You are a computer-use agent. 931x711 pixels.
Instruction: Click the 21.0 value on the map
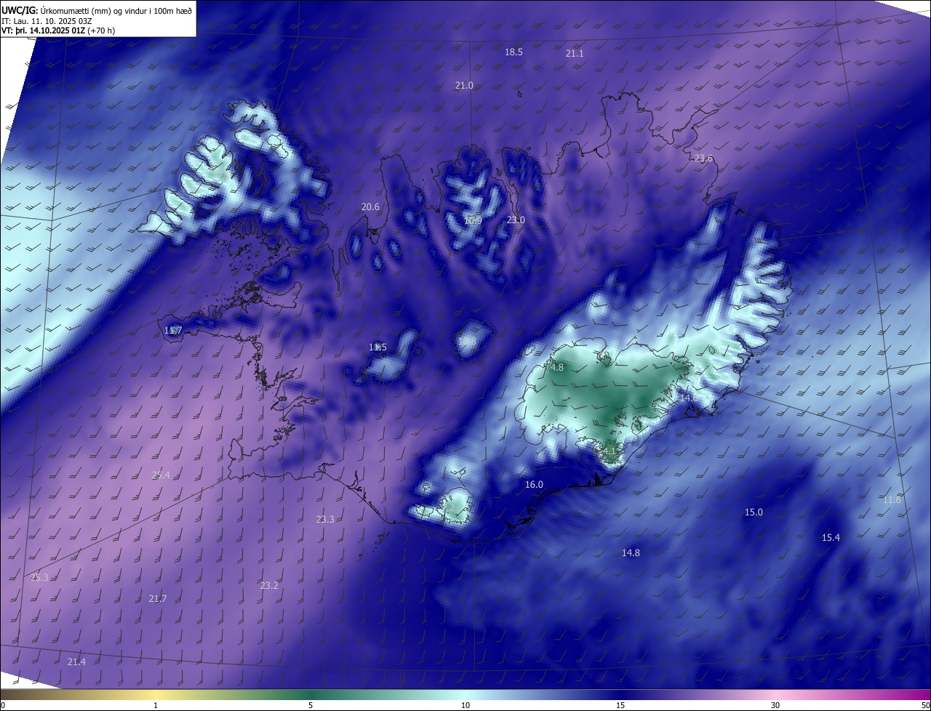(x=464, y=86)
